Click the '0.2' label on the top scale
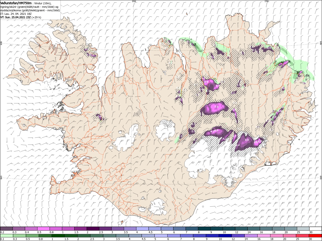 [x=2, y=232]
